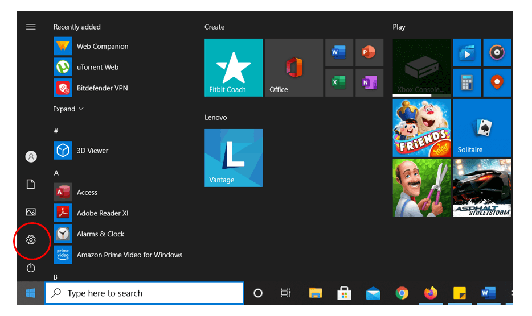The image size is (532, 316).
Task: Launch OneNote tile
Action: click(x=370, y=82)
